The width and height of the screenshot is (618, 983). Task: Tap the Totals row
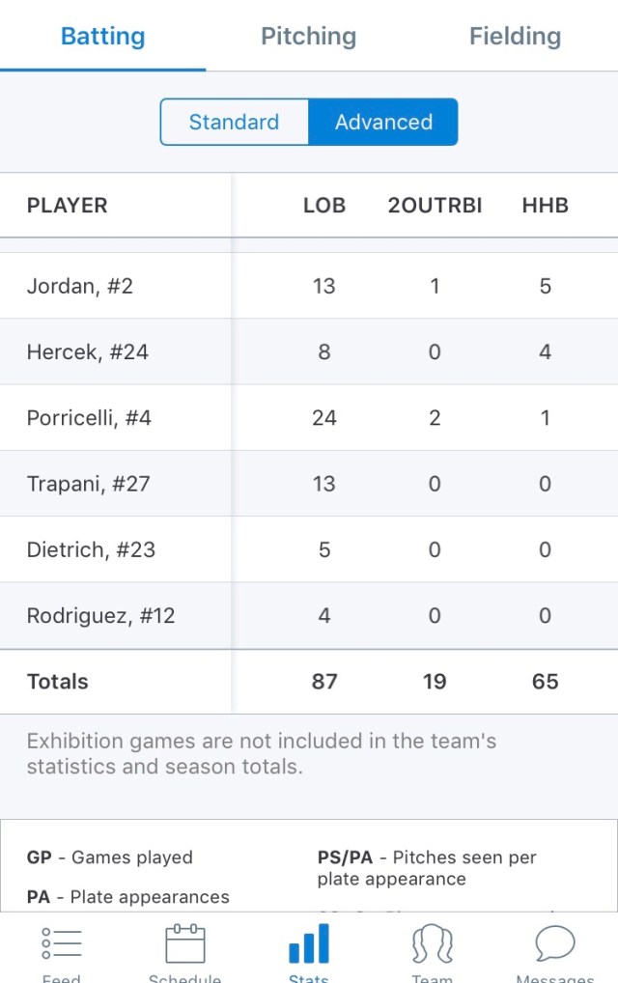tap(58, 682)
